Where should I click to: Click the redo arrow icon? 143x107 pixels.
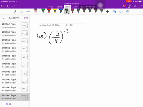(x=13, y=6)
